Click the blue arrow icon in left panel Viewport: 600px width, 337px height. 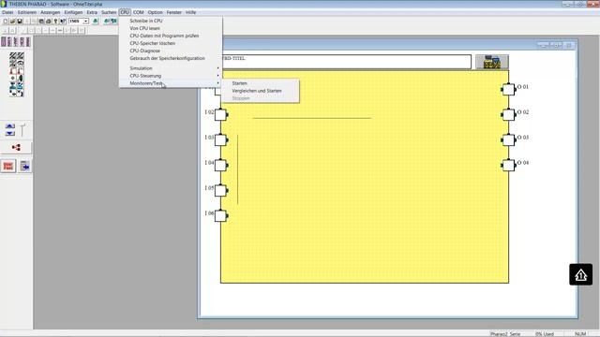click(25, 167)
